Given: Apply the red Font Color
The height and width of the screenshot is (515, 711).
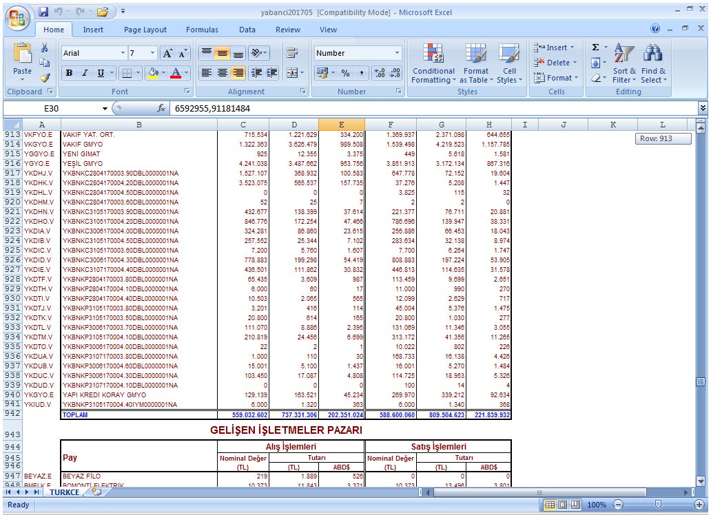Looking at the screenshot, I should point(176,73).
